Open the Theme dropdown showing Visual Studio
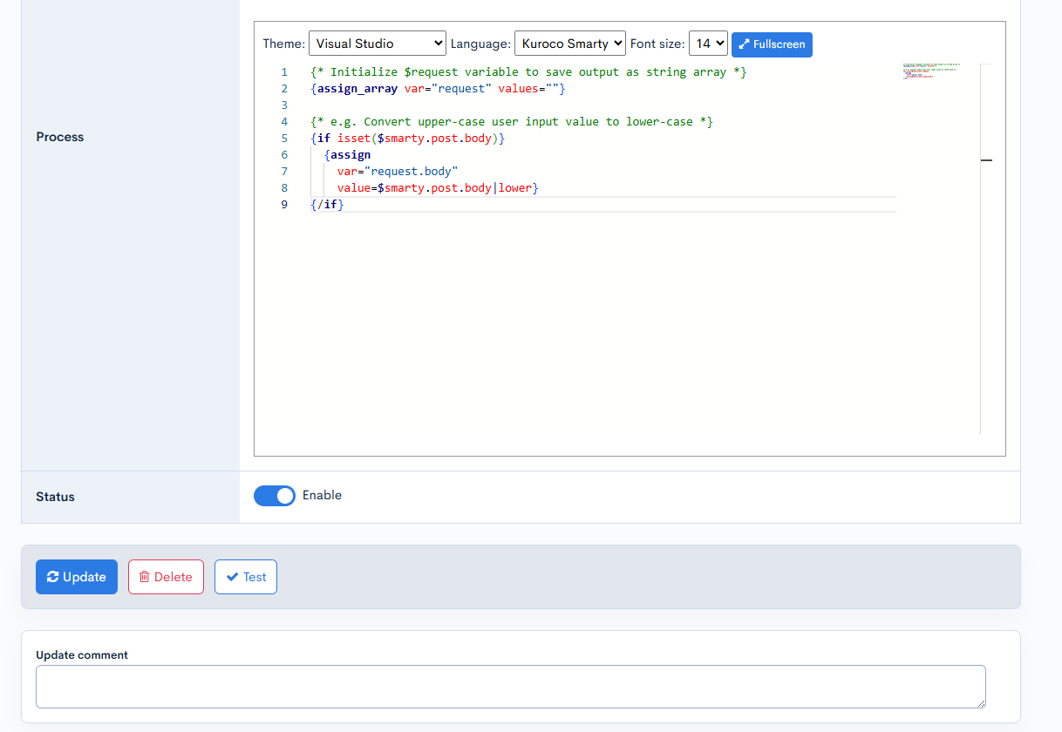This screenshot has width=1062, height=732. (377, 44)
